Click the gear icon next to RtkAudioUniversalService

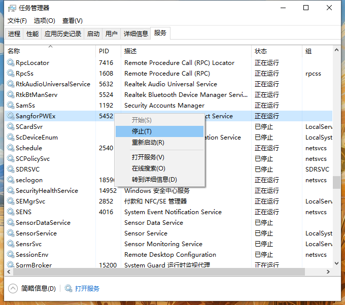pyautogui.click(x=11, y=84)
